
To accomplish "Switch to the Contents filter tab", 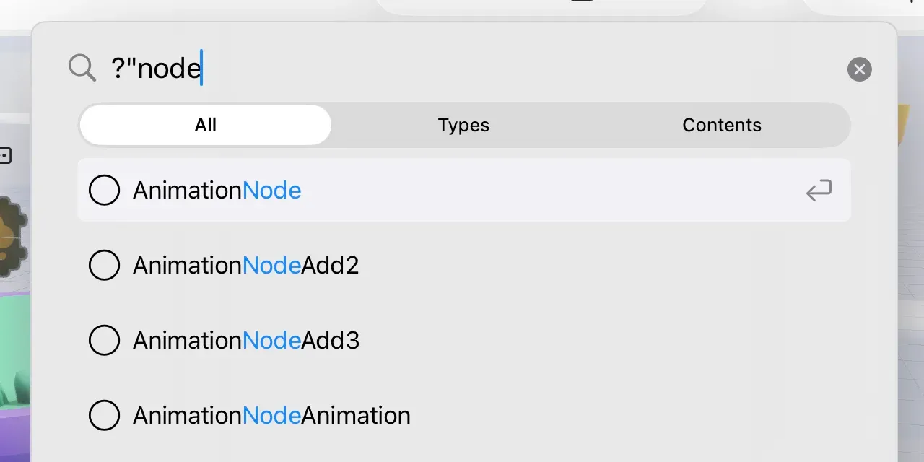I will [x=722, y=126].
